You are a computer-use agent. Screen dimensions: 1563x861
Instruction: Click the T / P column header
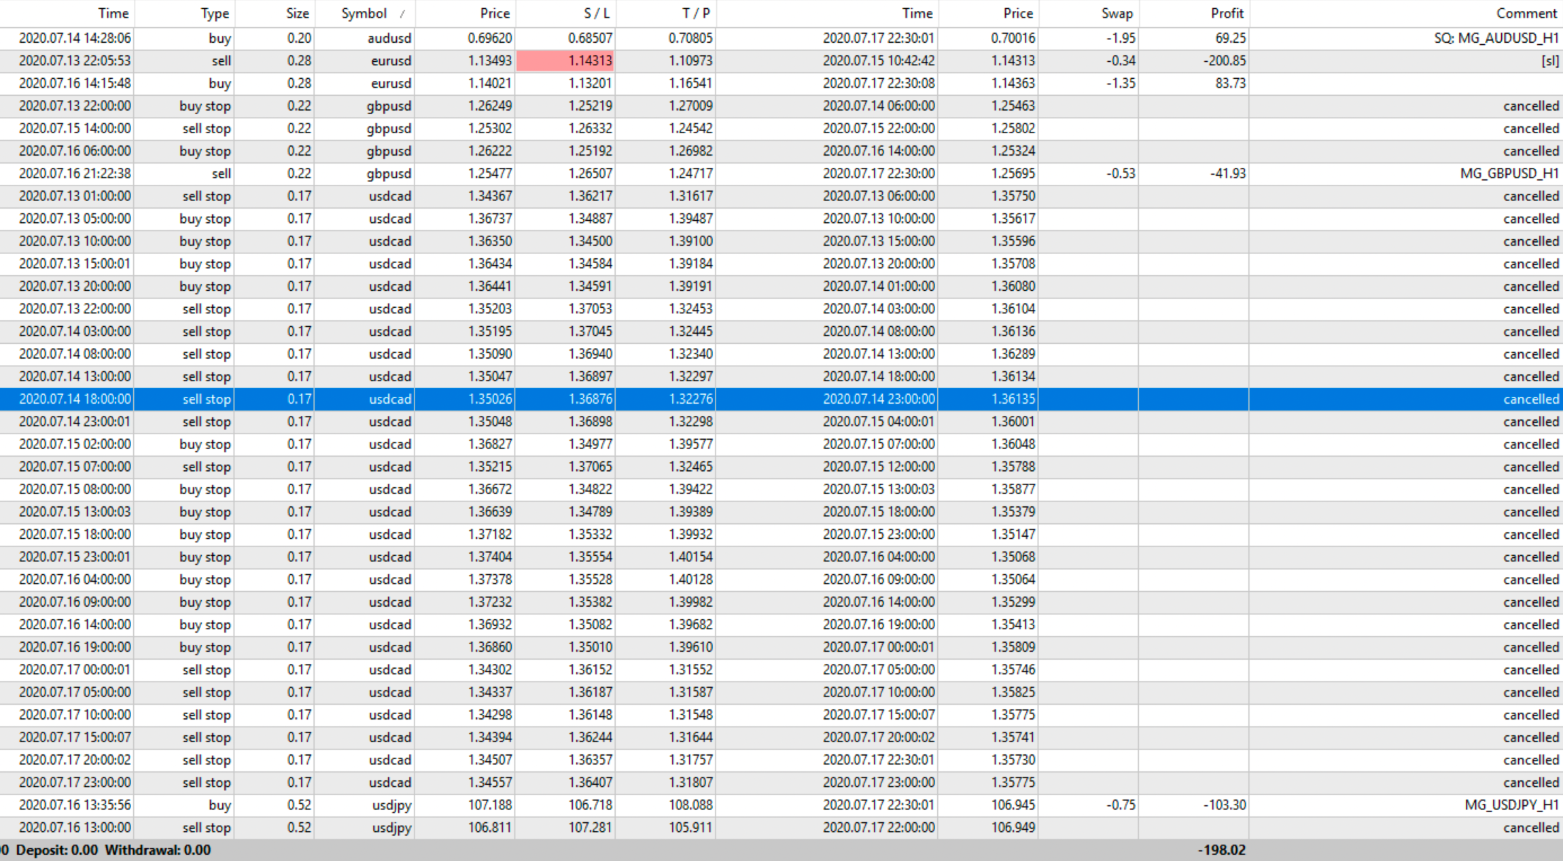click(x=695, y=13)
